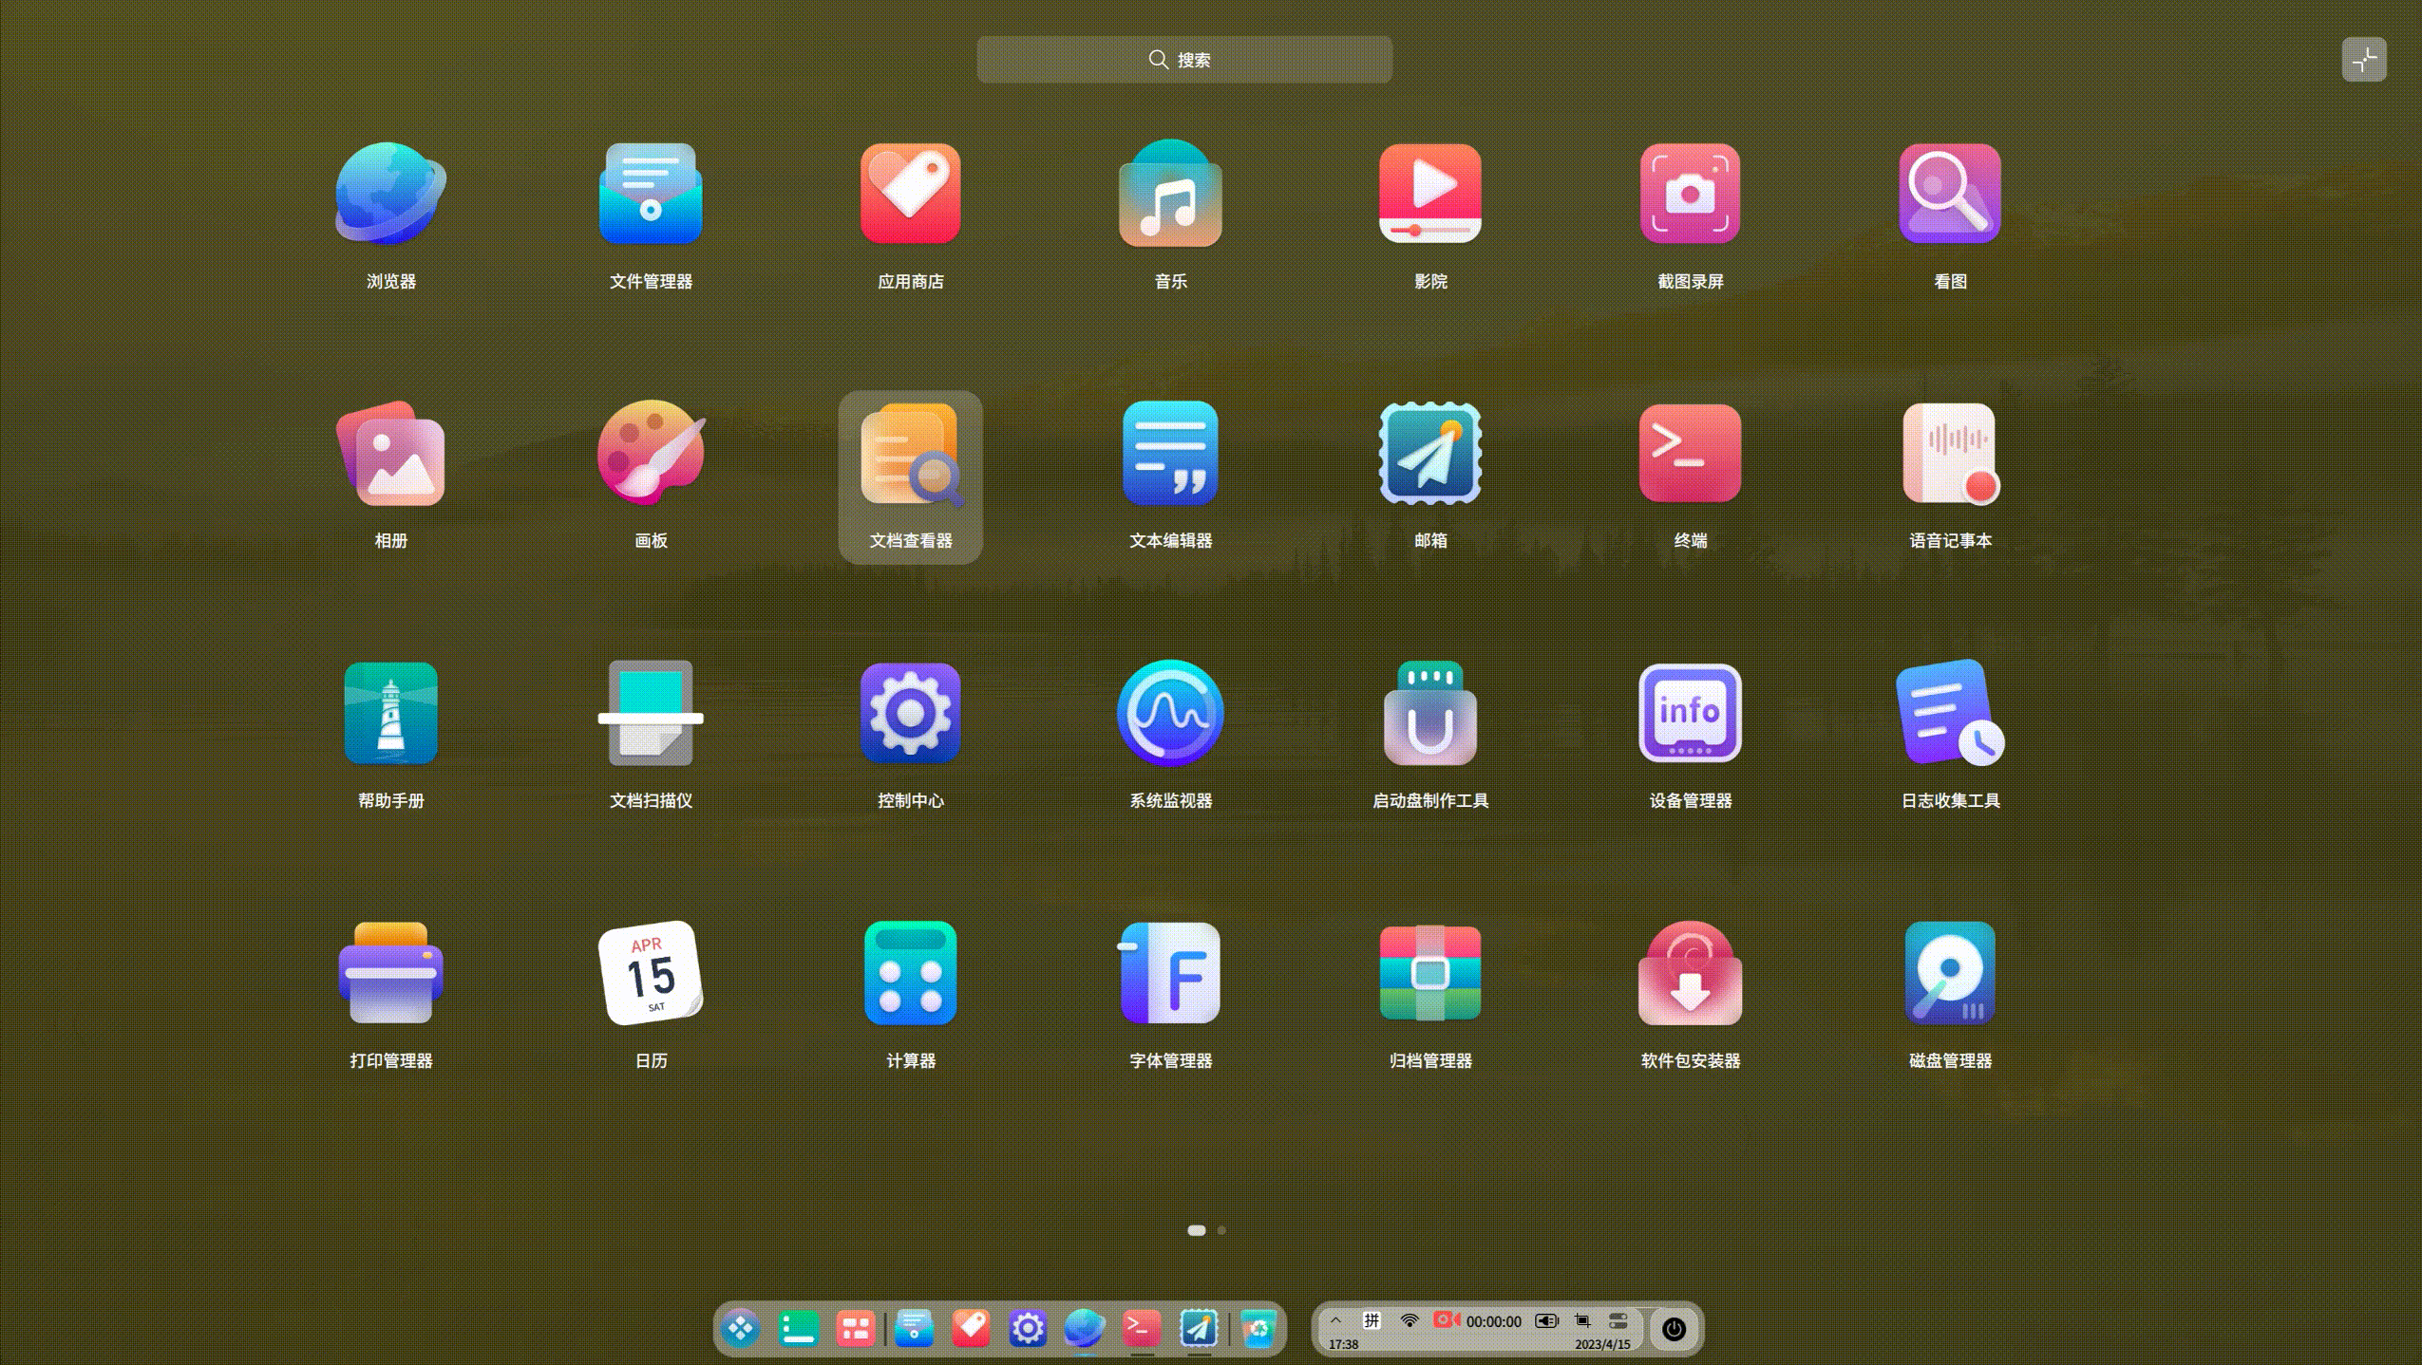Viewport: 2422px width, 1365px height.
Task: Open 归档管理器 archive manager
Action: pos(1429,973)
